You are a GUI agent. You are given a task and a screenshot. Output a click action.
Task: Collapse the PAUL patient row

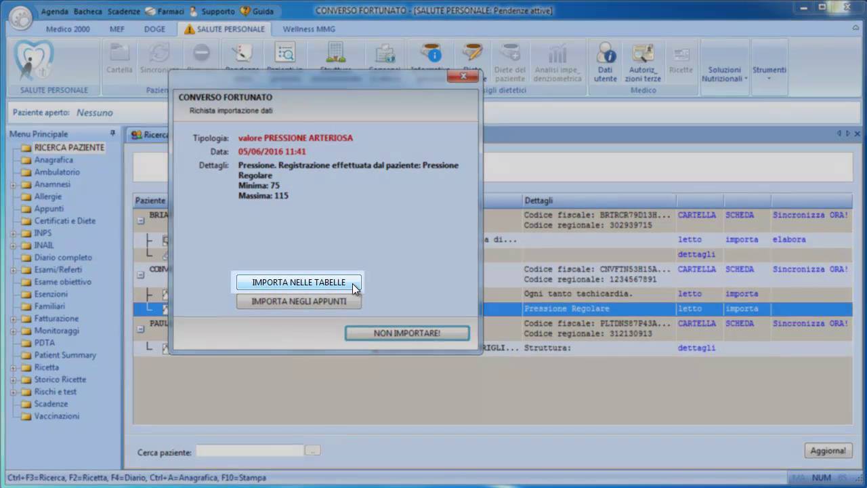pyautogui.click(x=141, y=329)
